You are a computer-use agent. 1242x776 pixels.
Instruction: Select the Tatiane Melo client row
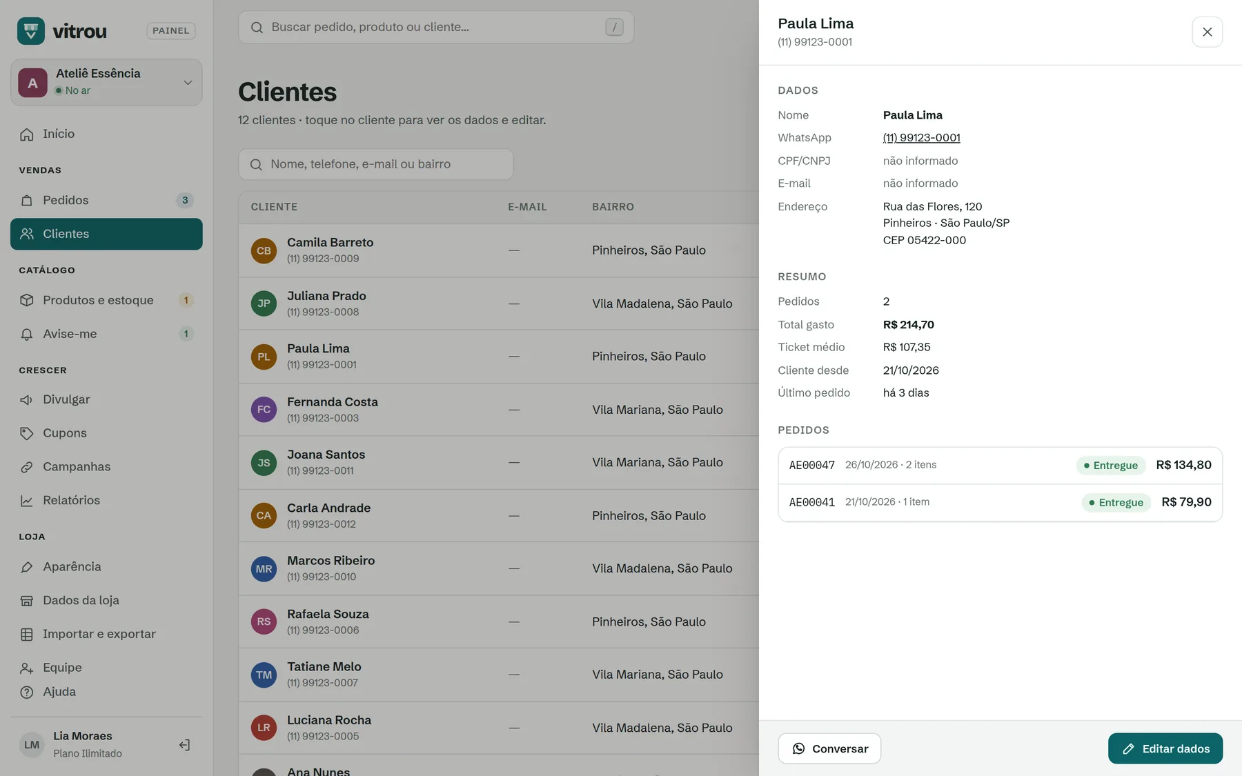pos(499,675)
